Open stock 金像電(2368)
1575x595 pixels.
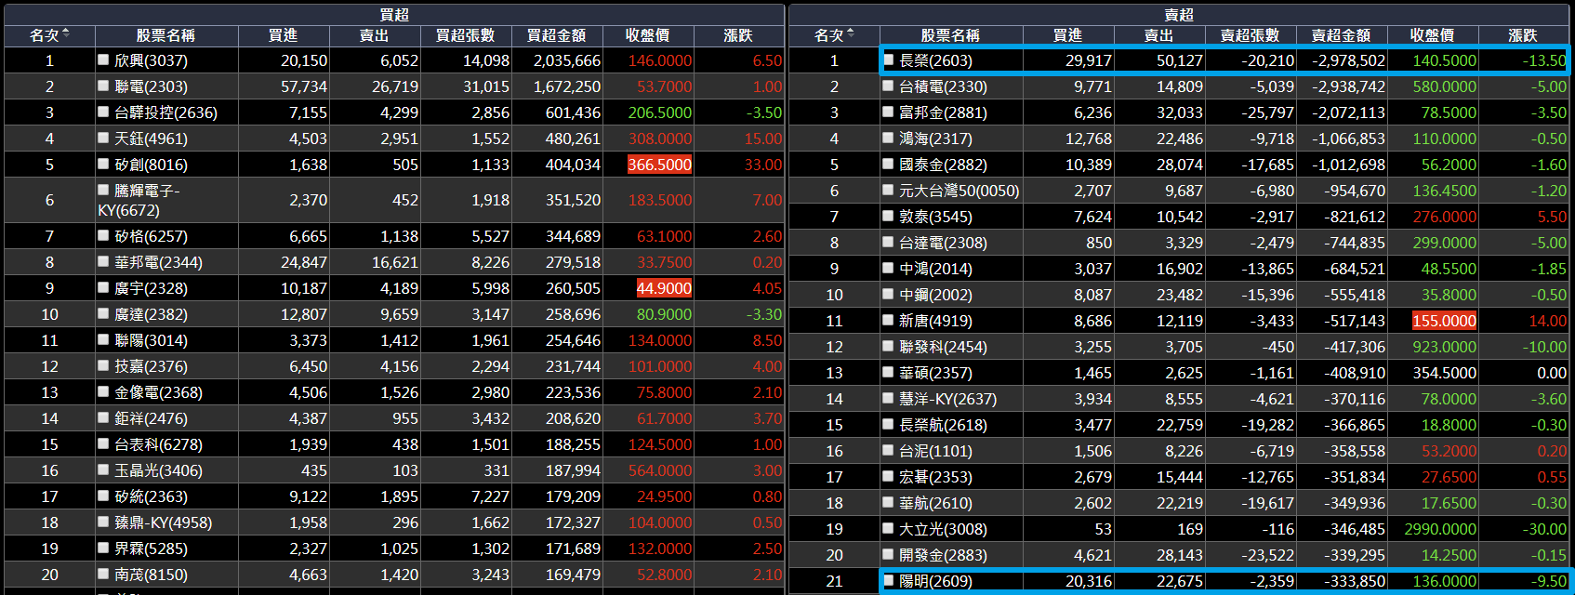(158, 392)
